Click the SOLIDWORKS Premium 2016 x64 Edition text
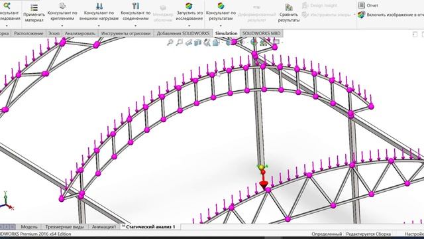This screenshot has height=239, width=424. [x=35, y=234]
